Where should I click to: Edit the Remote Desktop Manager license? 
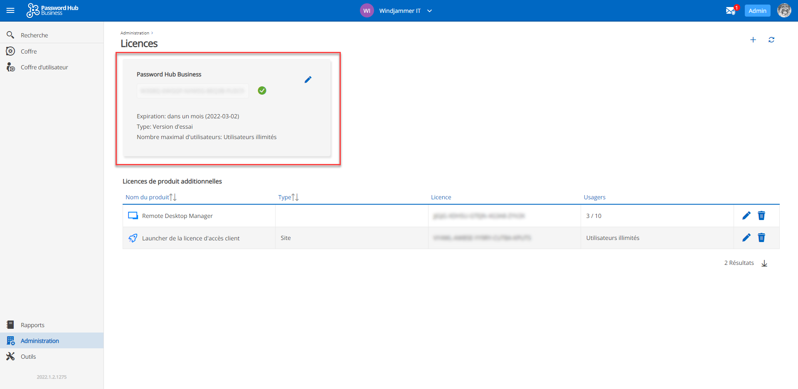pos(746,215)
